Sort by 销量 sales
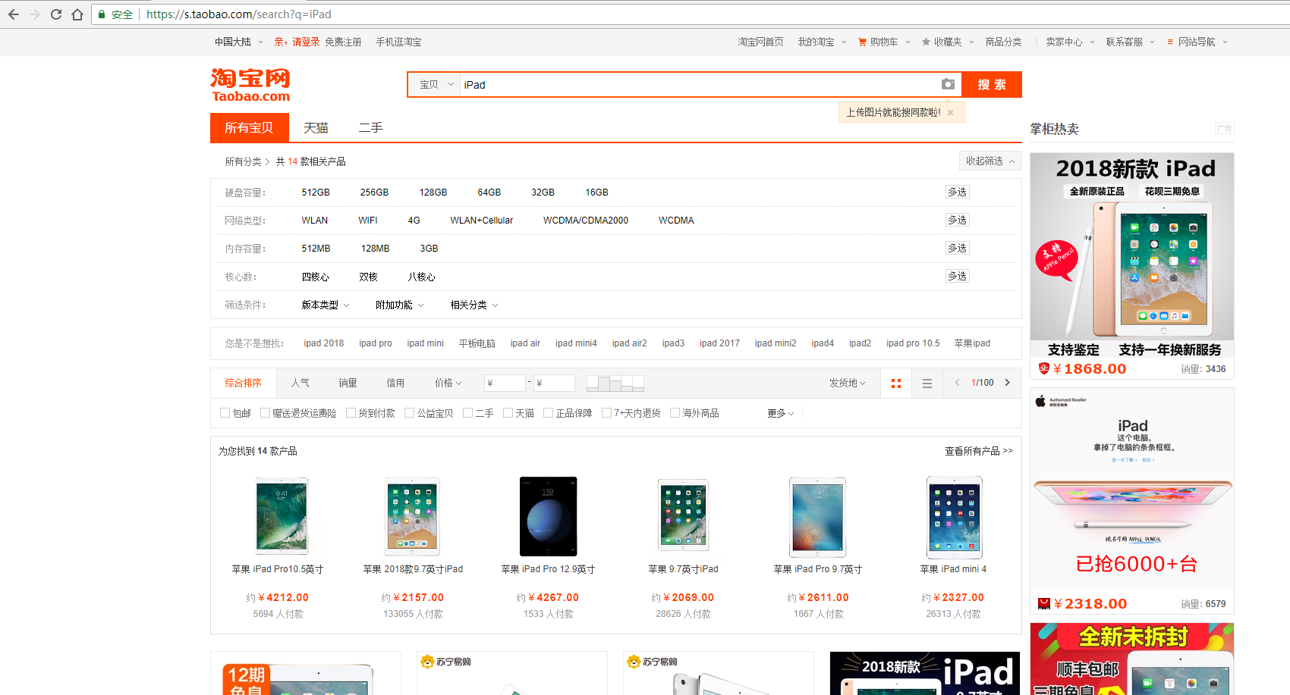The image size is (1290, 695). [348, 384]
